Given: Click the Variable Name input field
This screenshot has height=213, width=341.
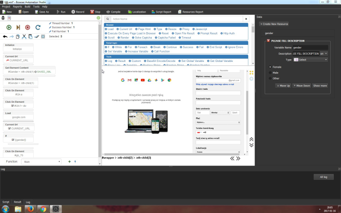Looking at the screenshot, I should click(310, 47).
